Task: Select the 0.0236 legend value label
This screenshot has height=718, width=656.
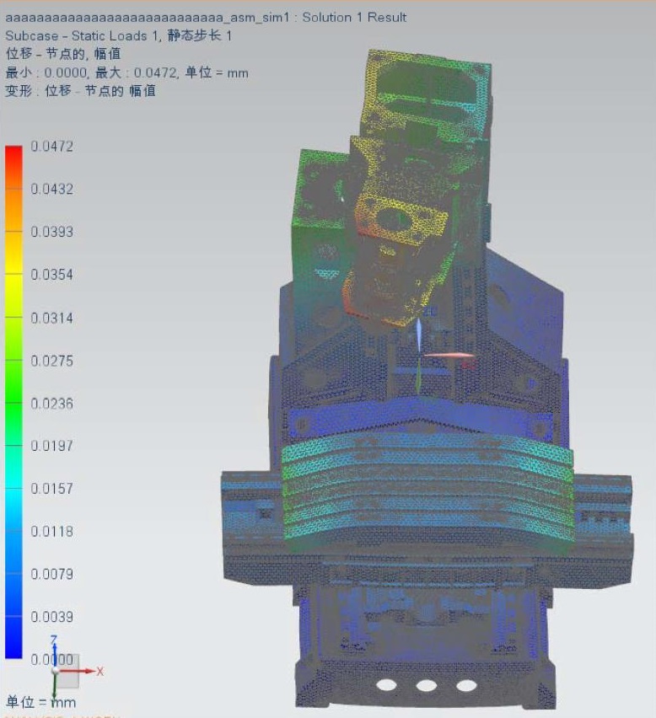Action: point(52,404)
